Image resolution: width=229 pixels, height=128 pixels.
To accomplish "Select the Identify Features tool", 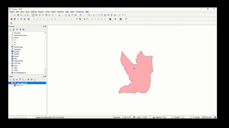I will pos(81,15).
